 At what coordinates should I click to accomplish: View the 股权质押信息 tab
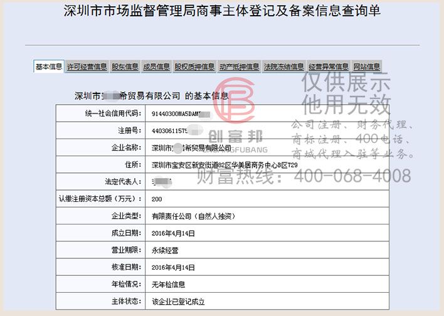coord(194,67)
